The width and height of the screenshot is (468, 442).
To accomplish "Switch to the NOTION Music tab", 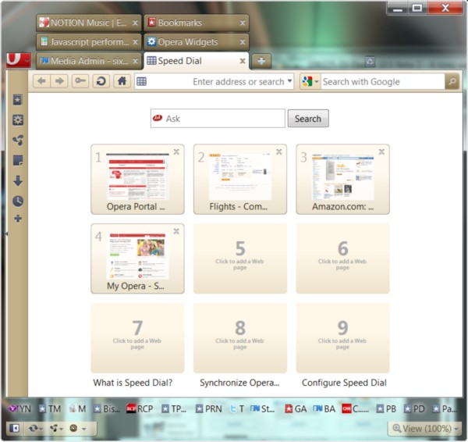I will (x=89, y=23).
